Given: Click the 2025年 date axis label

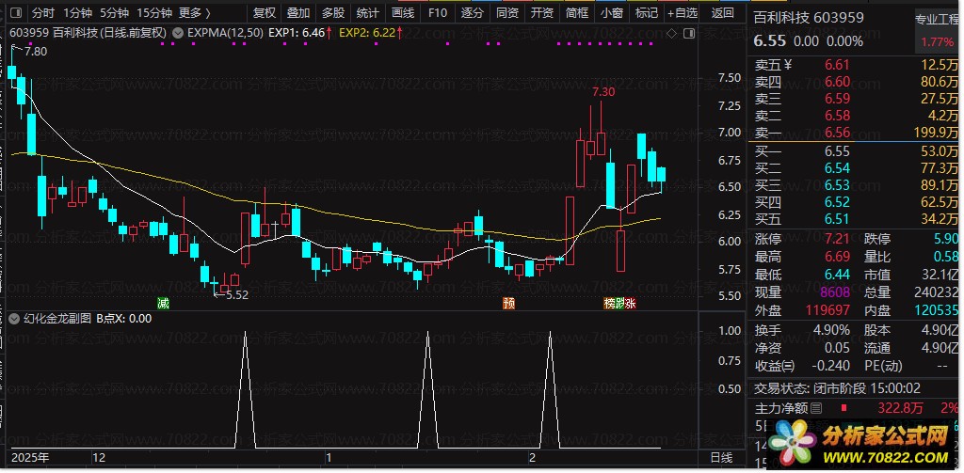Looking at the screenshot, I should 30,458.
